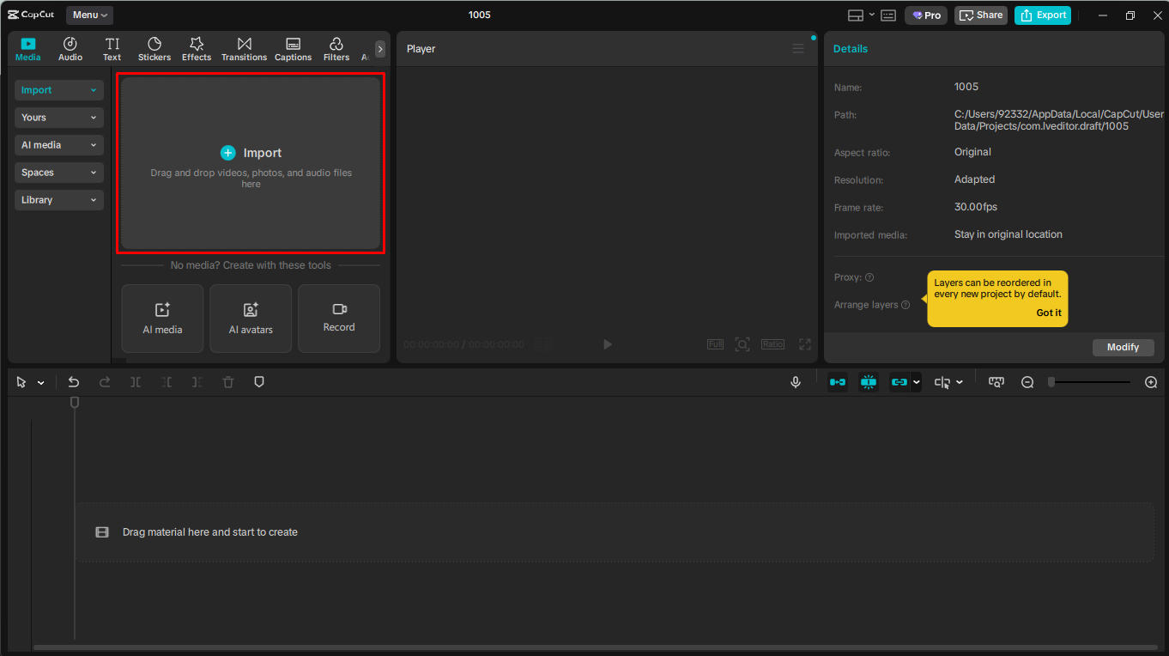Open the Transitions panel

tap(244, 48)
